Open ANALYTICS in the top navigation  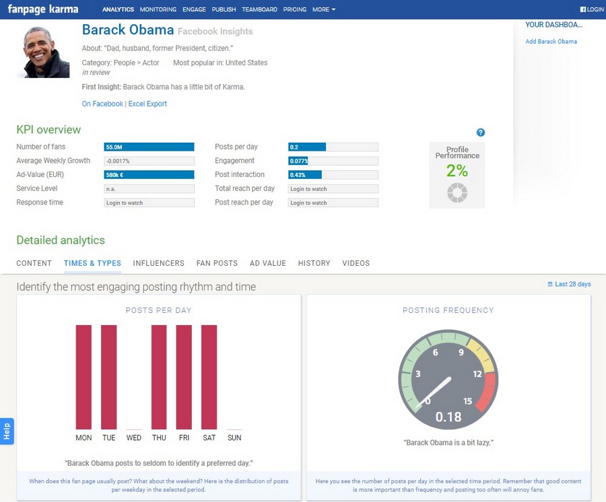click(118, 9)
